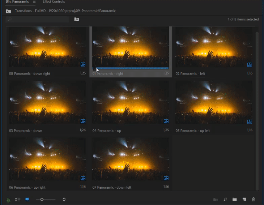Click the 1;16 duration of 06 Panoramic
Viewport: 264px width, 205px height.
[83, 187]
